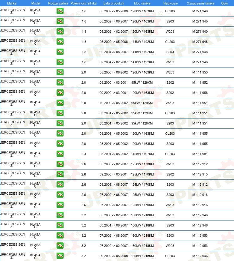The height and width of the screenshot is (261, 234).
Task: Click 95kW / 129KM cell in S202 row
Action: coord(142,82)
